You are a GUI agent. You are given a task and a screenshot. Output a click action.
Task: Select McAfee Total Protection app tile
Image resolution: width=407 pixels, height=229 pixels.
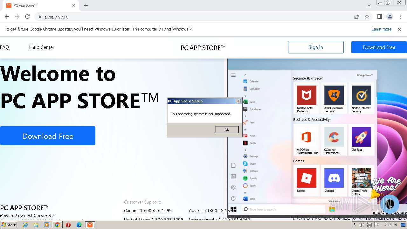[x=307, y=98]
